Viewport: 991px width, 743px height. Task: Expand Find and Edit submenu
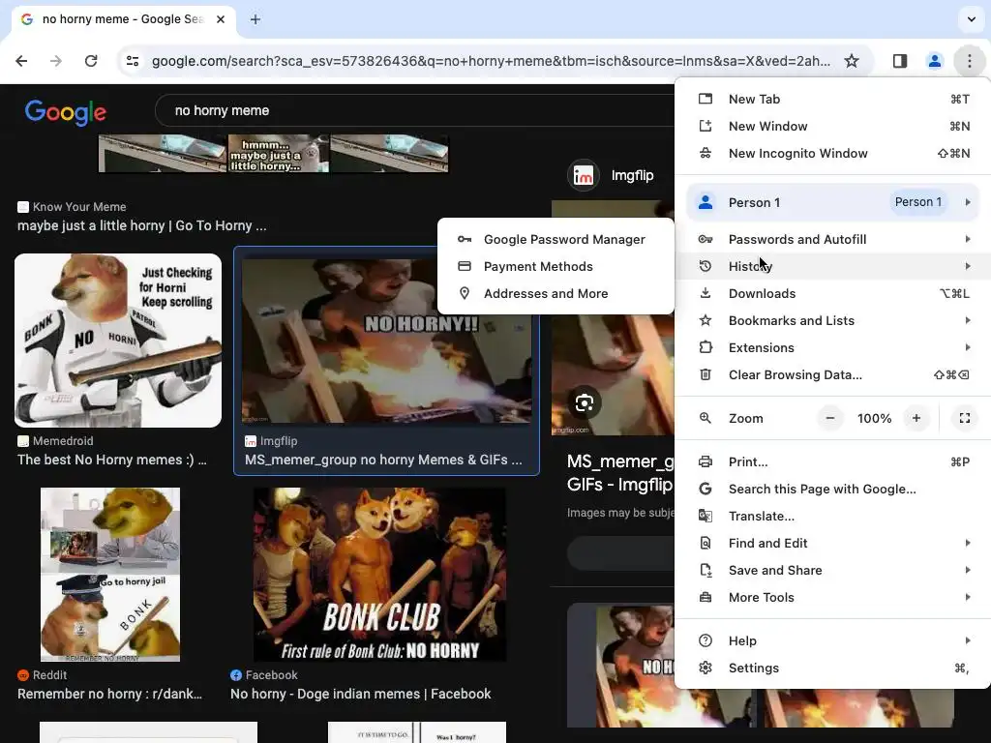click(x=833, y=544)
